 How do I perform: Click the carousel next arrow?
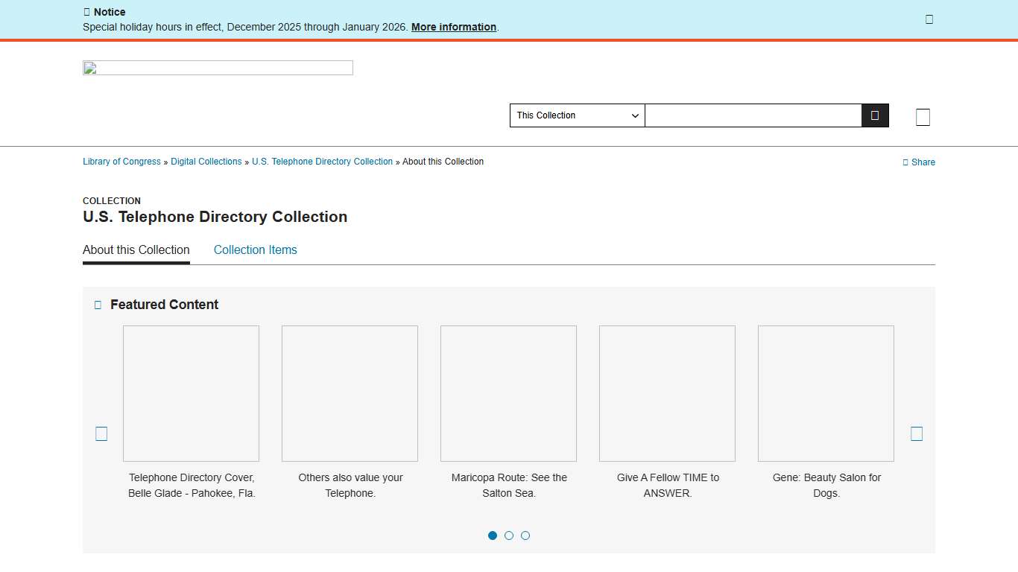click(x=917, y=433)
